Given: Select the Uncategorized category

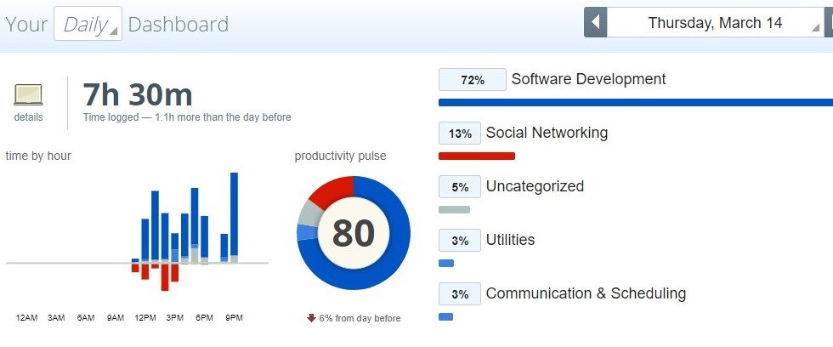Looking at the screenshot, I should (535, 186).
